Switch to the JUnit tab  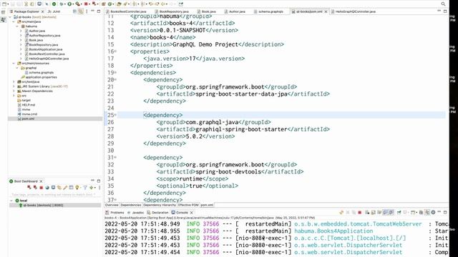tap(54, 11)
